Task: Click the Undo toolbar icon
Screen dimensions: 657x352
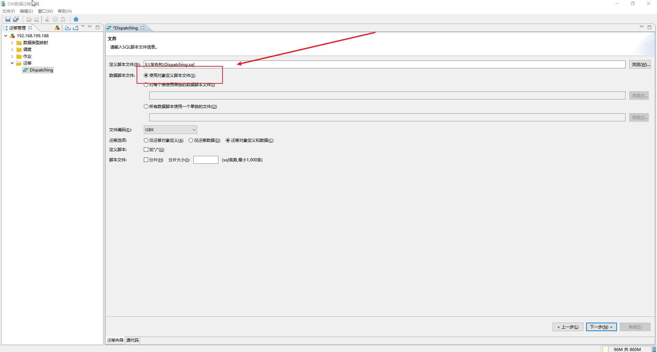Action: click(29, 19)
